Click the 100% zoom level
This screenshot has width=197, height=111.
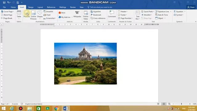tap(195, 104)
